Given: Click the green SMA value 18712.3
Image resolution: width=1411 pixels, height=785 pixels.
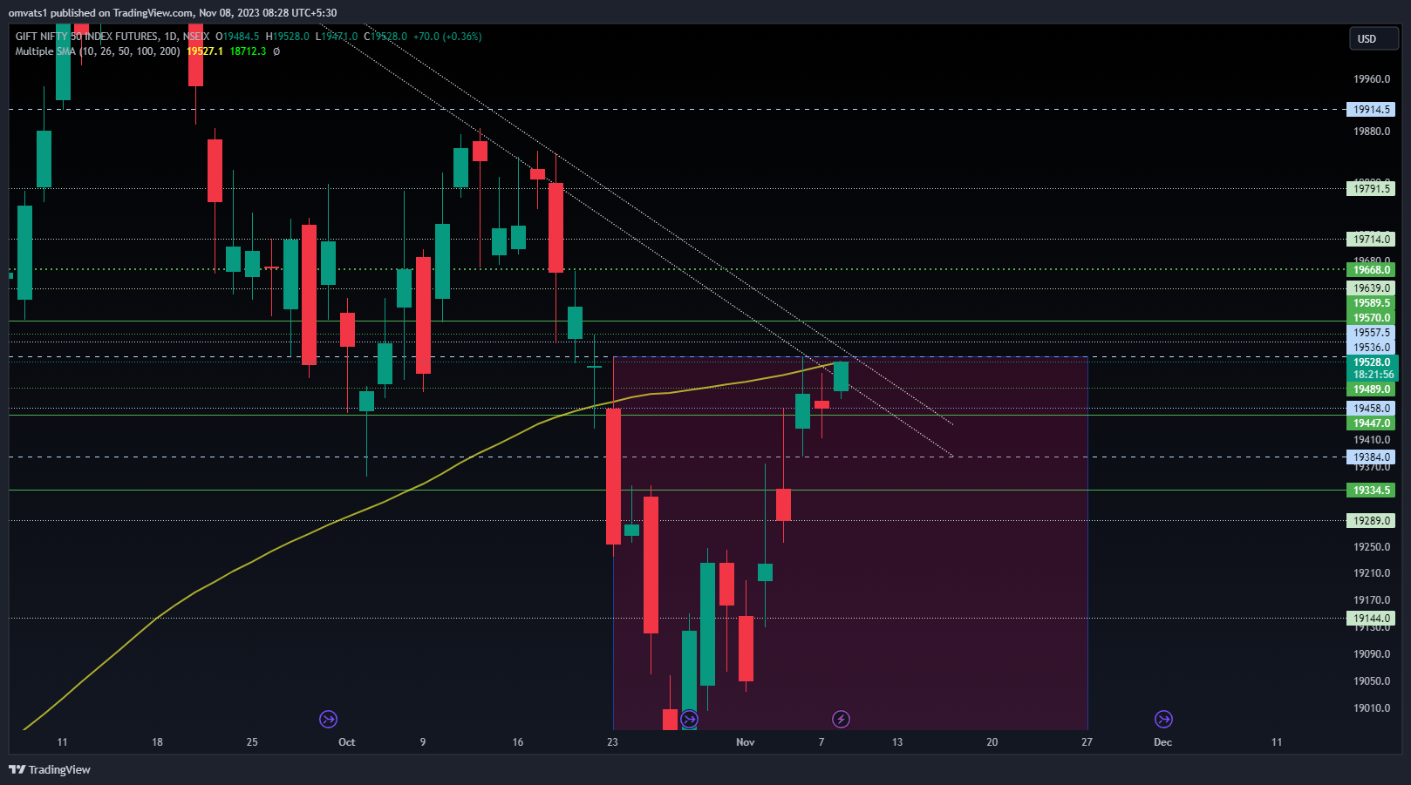Looking at the screenshot, I should click(x=249, y=51).
